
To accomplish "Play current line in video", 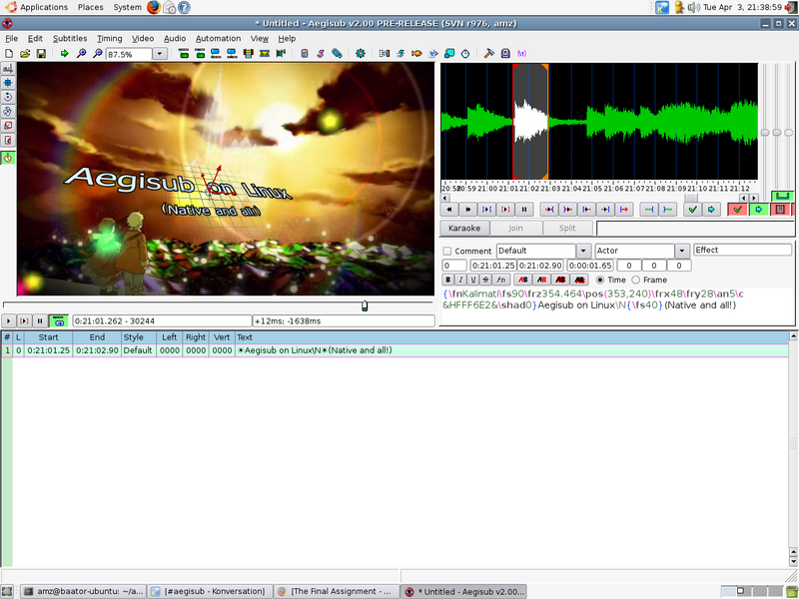I will coord(24,320).
